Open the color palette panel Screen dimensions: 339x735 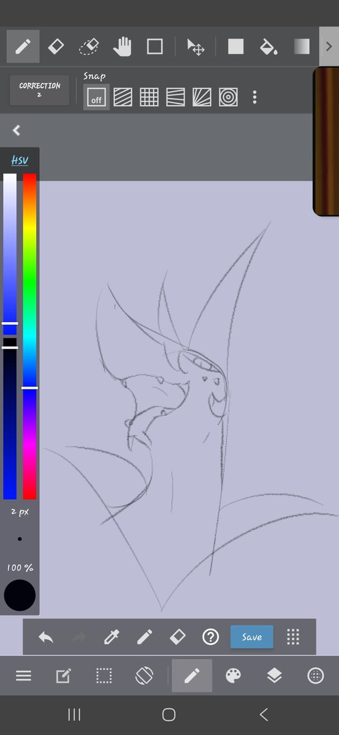[234, 676]
